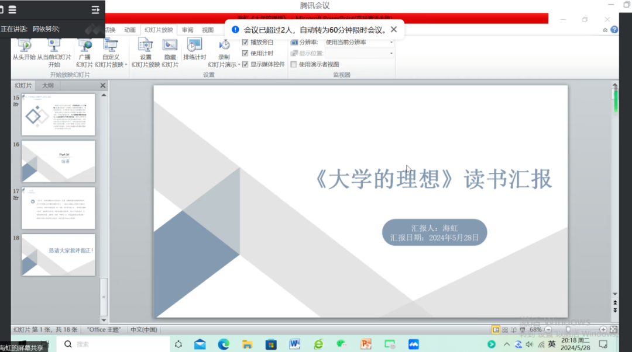Click 从头开始 slideshow icon
The width and height of the screenshot is (632, 352).
pos(24,46)
